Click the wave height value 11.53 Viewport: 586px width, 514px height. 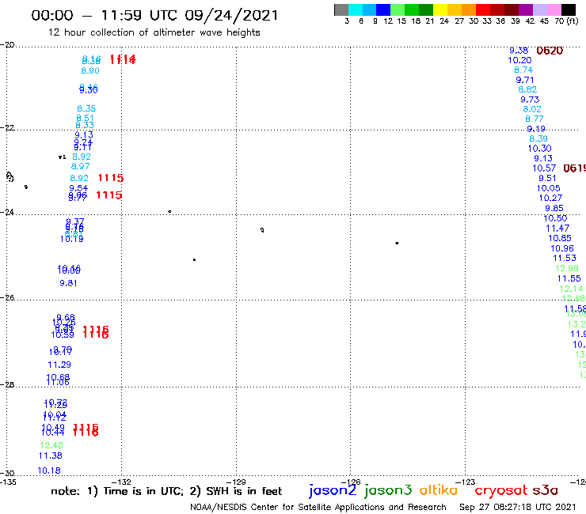pos(565,258)
